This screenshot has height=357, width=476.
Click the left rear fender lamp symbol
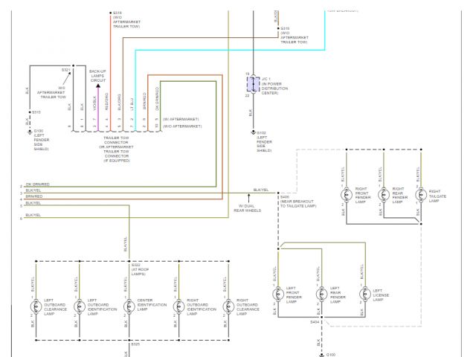coord(321,295)
